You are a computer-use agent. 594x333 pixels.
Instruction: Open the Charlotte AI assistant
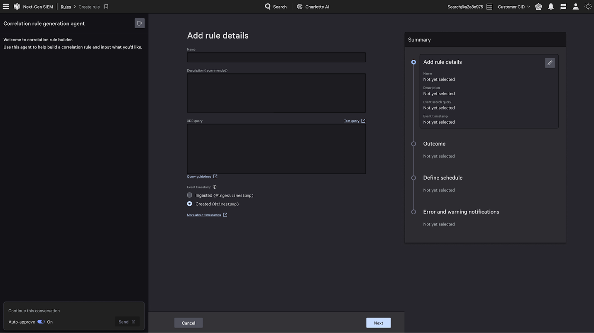click(x=313, y=7)
